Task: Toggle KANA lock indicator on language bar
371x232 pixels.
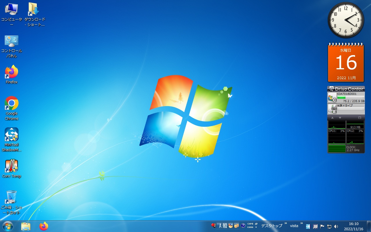Action: coord(250,227)
